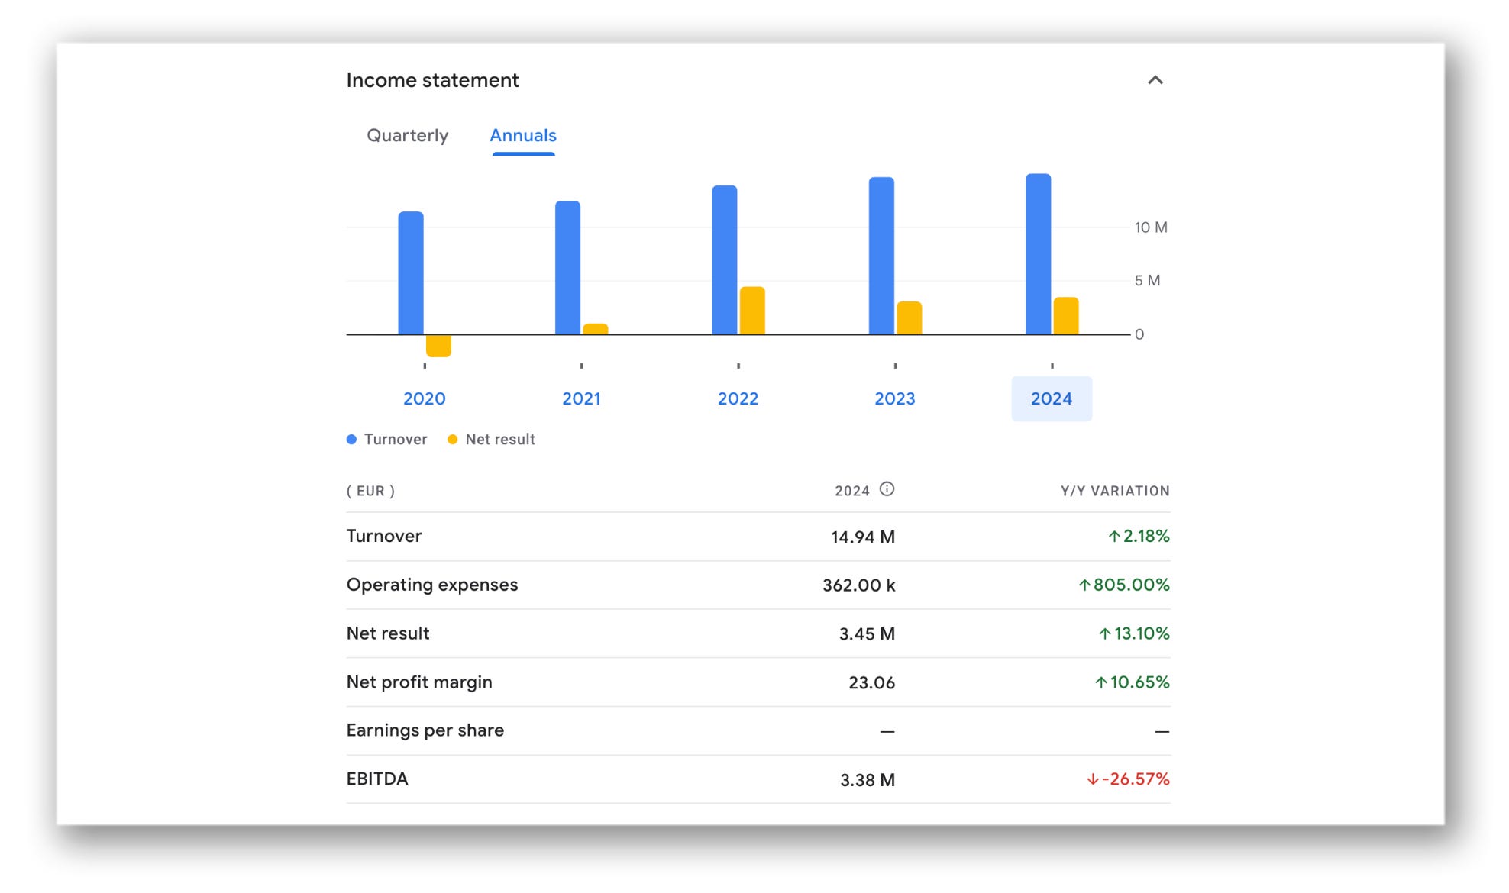Collapse the Income statement section chevron
The height and width of the screenshot is (893, 1509).
pos(1155,80)
